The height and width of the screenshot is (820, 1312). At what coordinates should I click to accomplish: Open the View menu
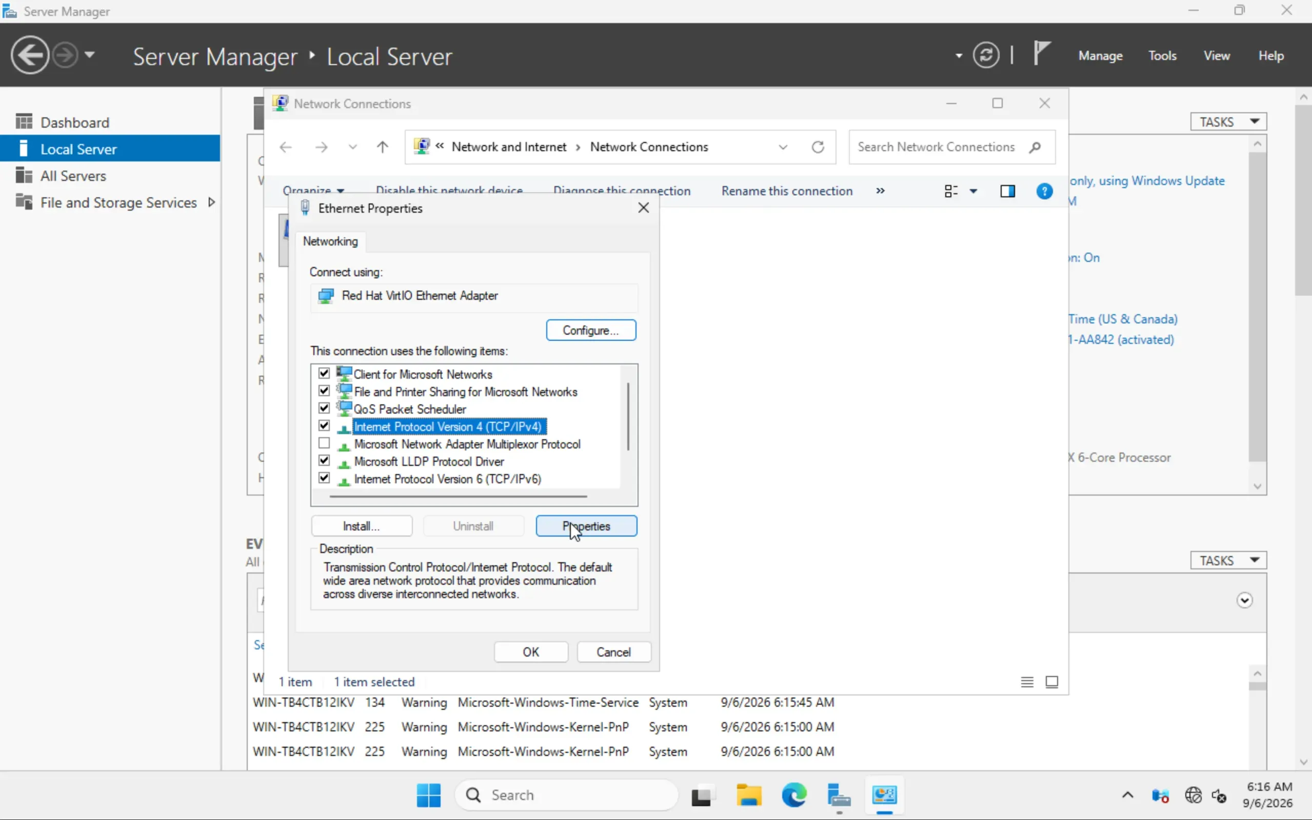click(1217, 55)
